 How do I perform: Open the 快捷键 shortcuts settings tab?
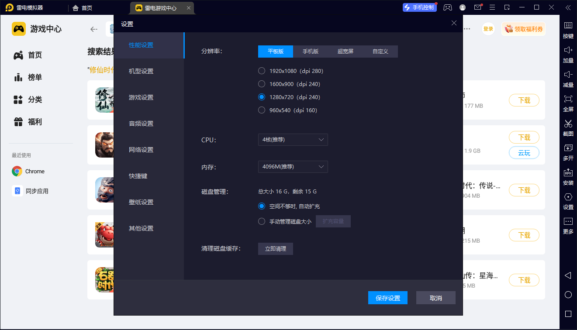pyautogui.click(x=137, y=175)
